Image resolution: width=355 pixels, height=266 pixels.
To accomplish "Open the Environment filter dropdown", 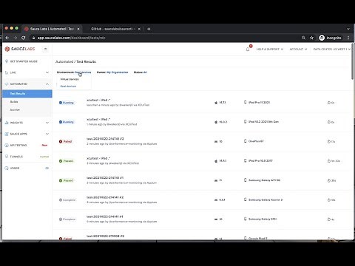I will pyautogui.click(x=74, y=72).
